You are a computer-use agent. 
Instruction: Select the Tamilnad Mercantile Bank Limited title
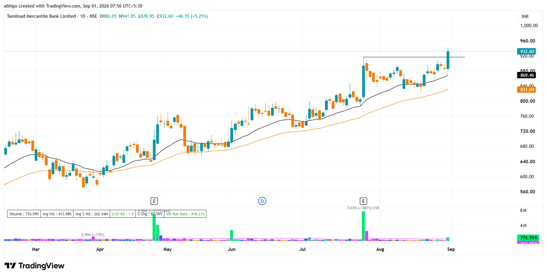tap(41, 16)
